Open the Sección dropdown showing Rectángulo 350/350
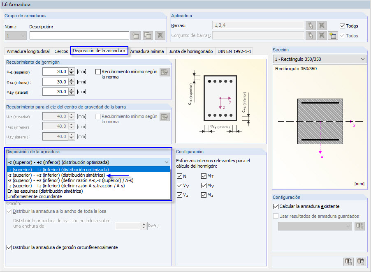This screenshot has width=371, height=272. [x=320, y=59]
